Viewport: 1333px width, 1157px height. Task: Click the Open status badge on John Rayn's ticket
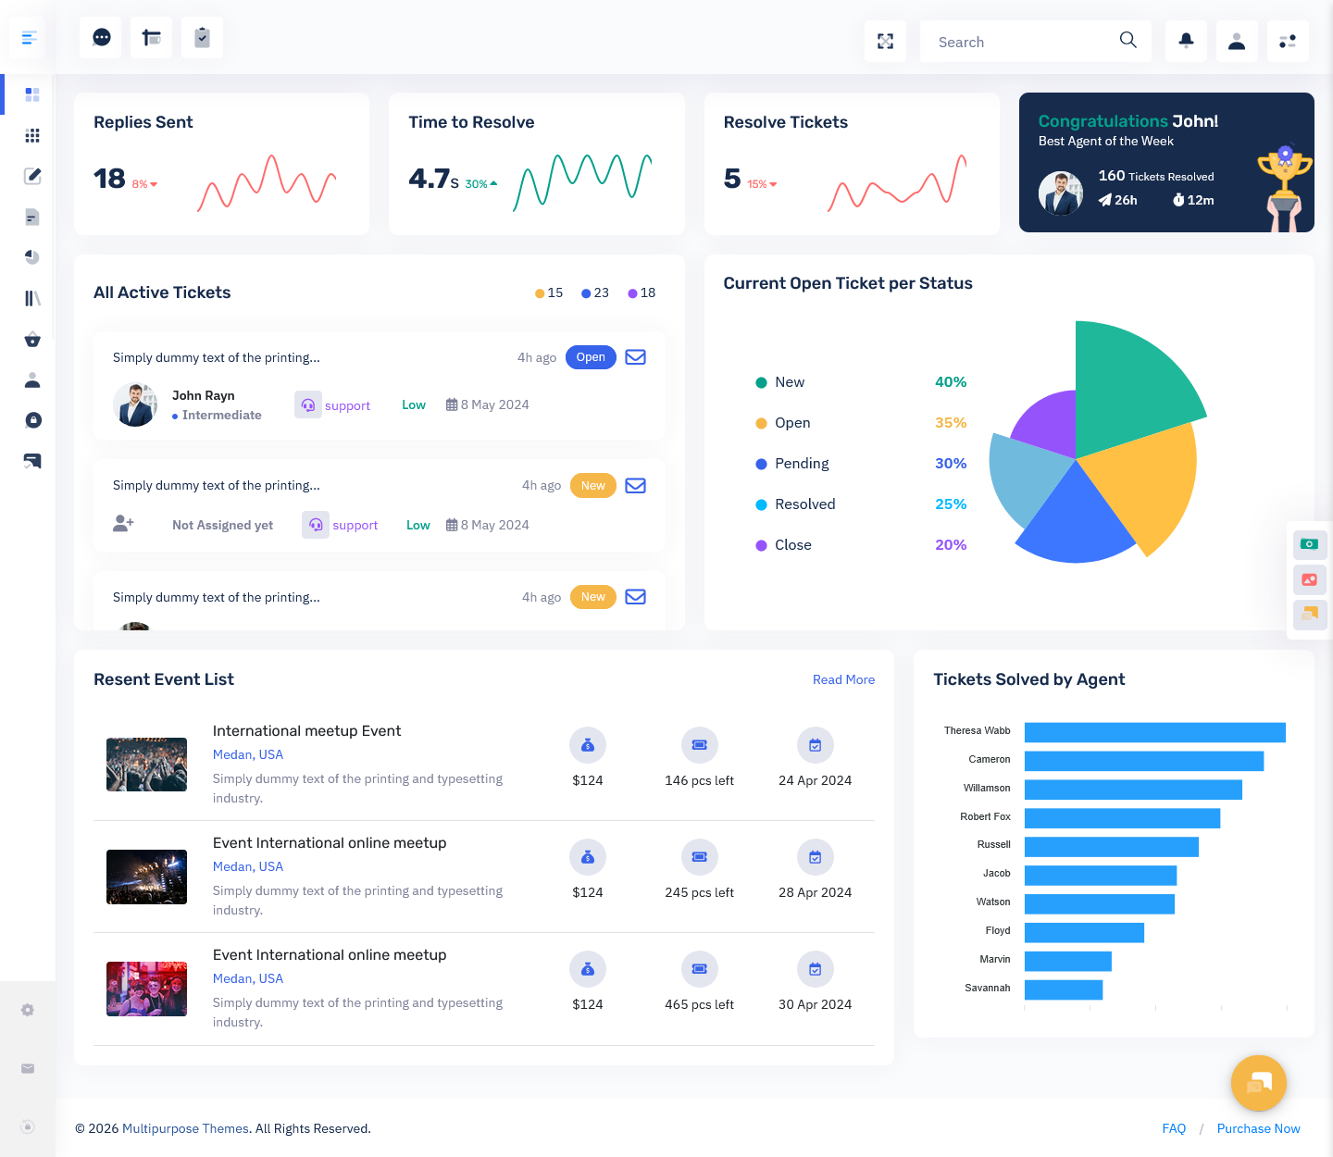tap(591, 357)
